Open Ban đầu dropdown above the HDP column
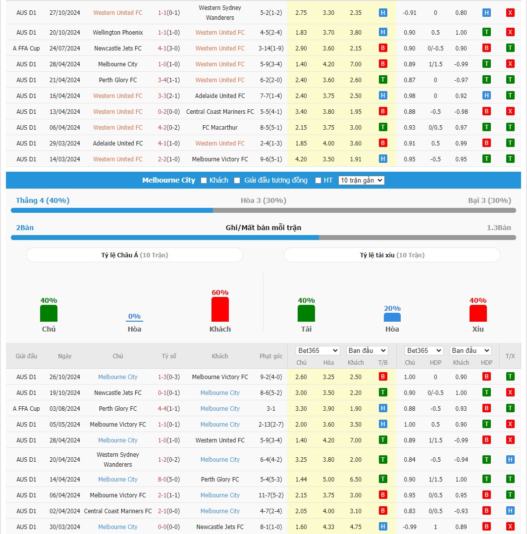 [x=471, y=350]
